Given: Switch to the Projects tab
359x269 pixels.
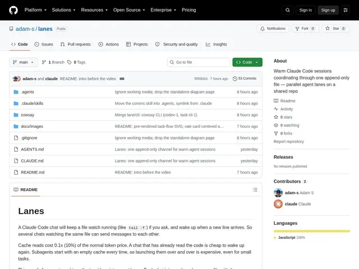Looking at the screenshot, I should (137, 44).
